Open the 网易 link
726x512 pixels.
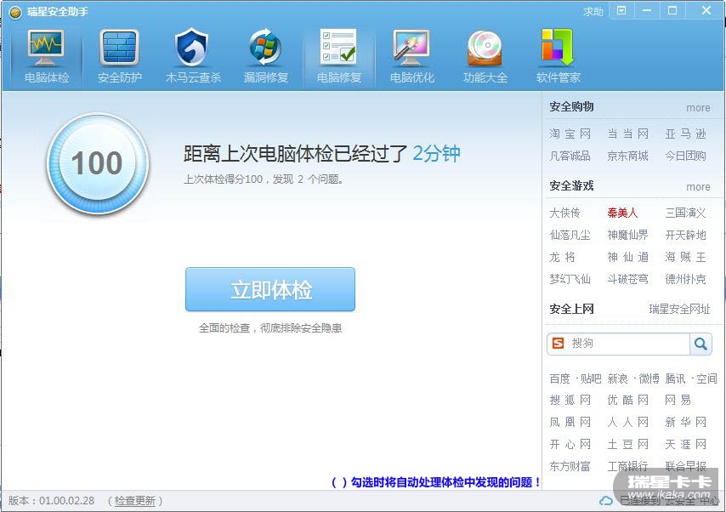(x=678, y=401)
